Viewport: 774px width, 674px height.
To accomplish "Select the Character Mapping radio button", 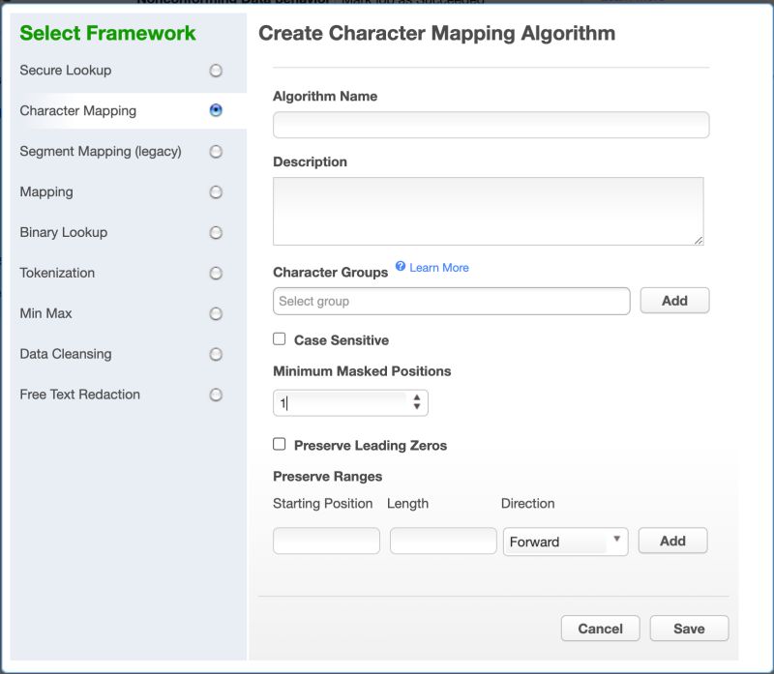I will (217, 108).
